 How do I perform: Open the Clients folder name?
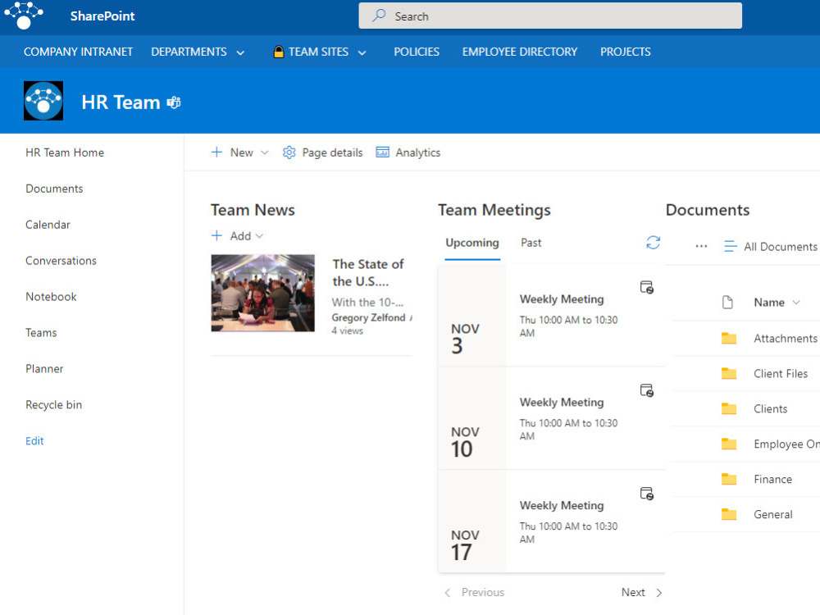pos(770,408)
